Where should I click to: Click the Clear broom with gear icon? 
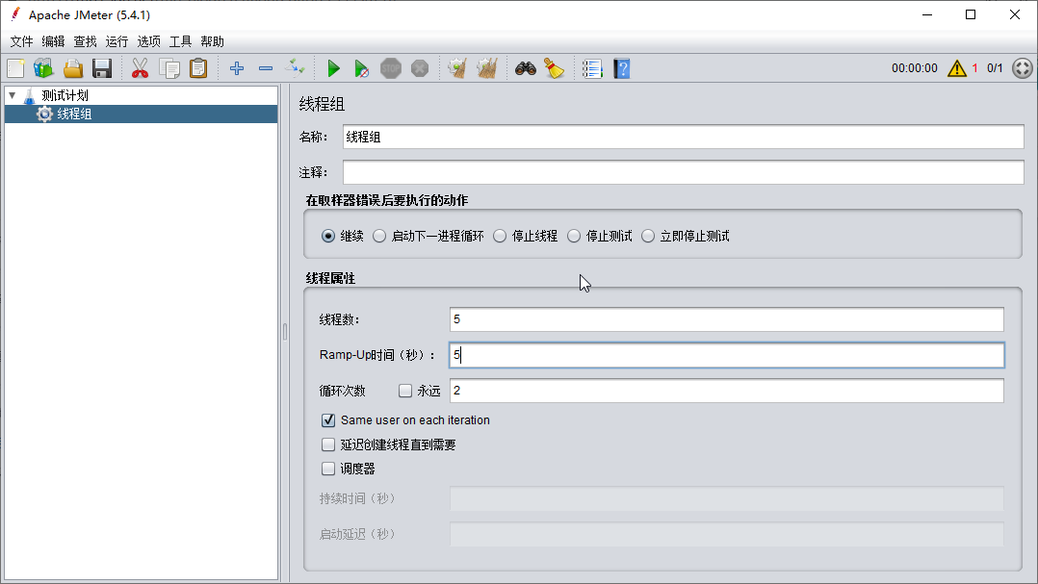click(457, 68)
